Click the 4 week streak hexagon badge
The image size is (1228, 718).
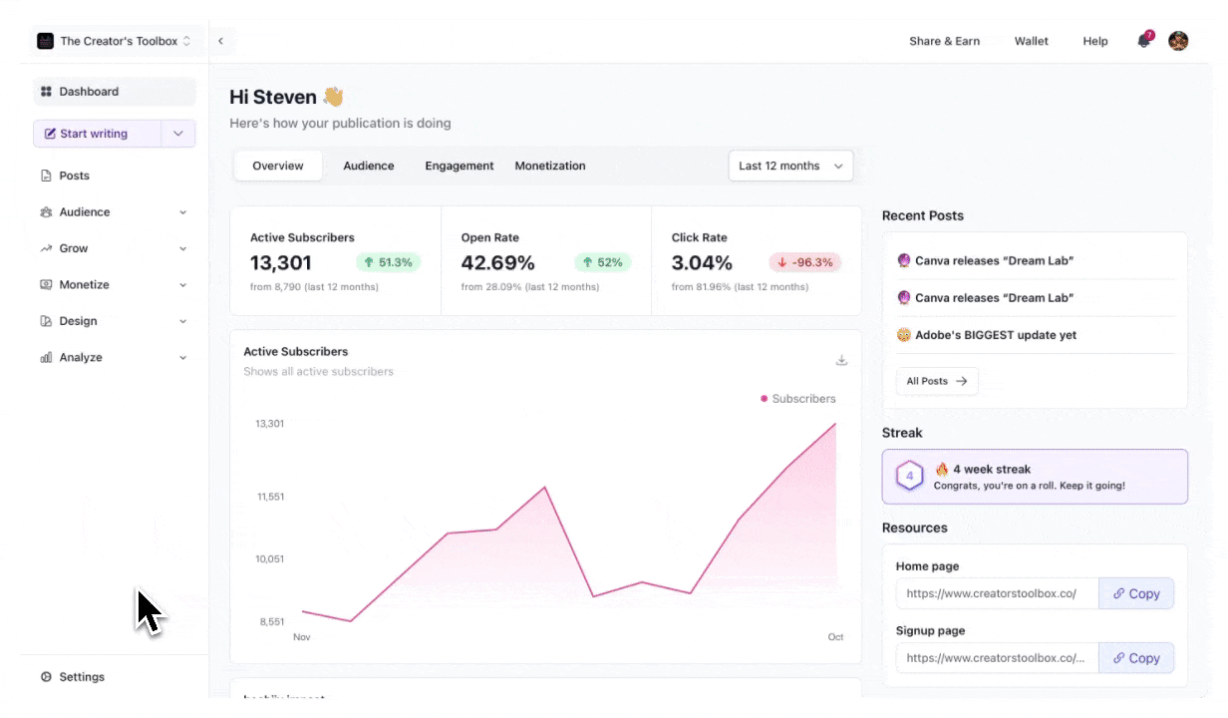[909, 477]
